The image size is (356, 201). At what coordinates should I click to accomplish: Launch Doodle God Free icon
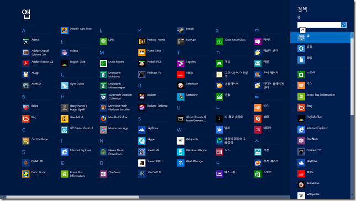65,30
